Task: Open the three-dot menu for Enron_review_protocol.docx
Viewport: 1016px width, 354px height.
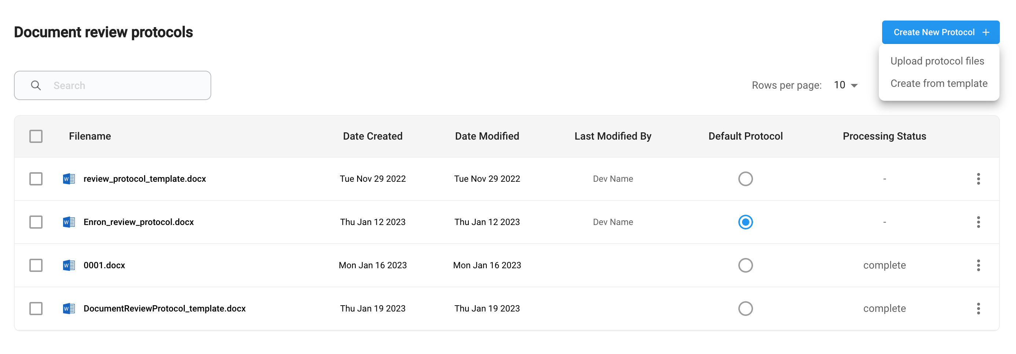Action: 978,222
